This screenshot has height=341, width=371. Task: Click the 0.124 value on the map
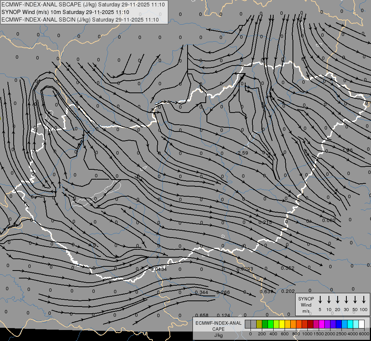(x=223, y=316)
